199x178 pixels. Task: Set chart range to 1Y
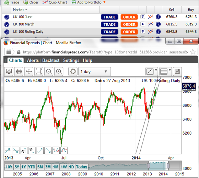(x=24, y=167)
